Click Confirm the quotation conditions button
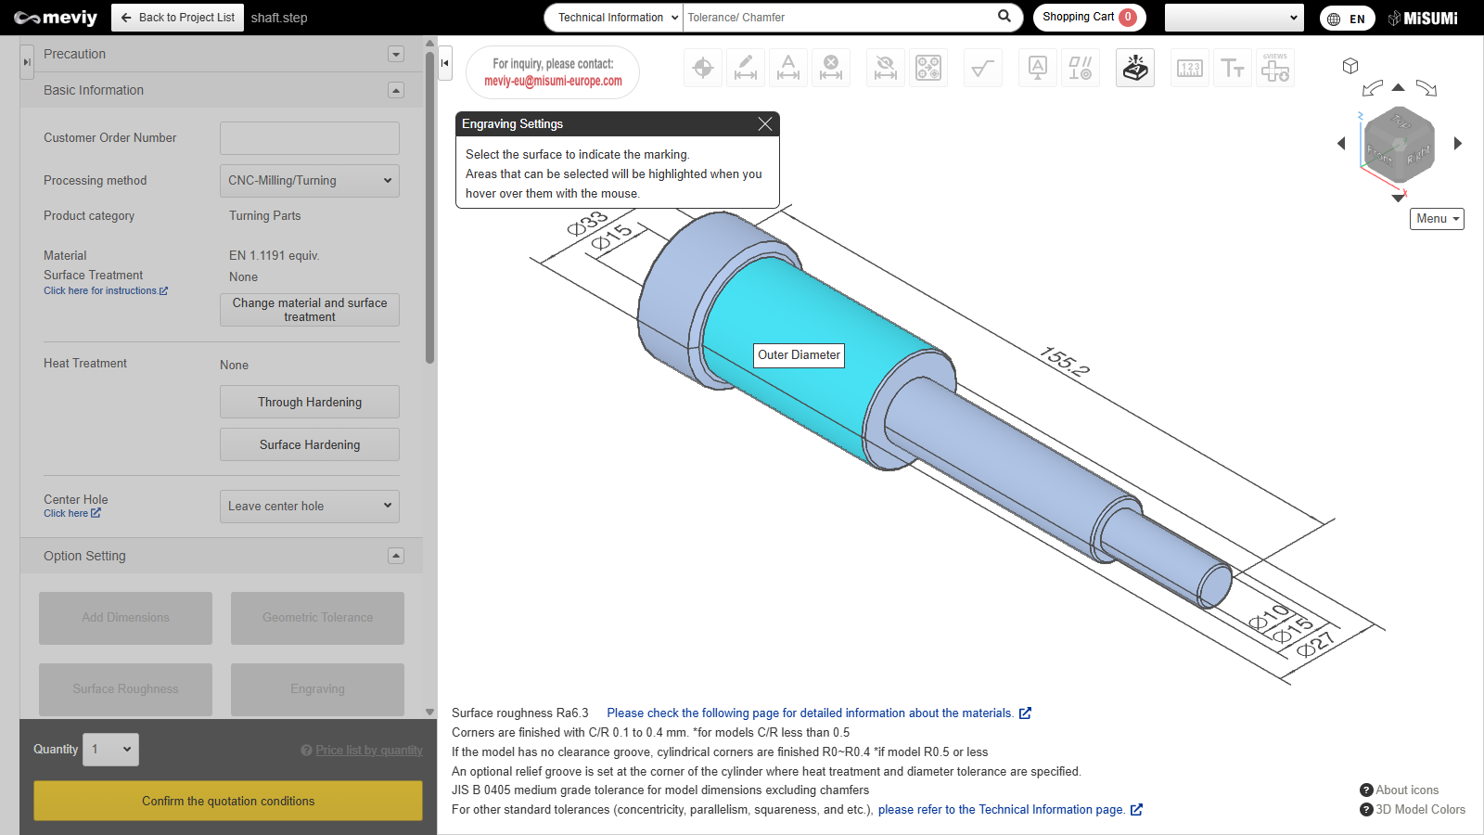 pos(228,801)
